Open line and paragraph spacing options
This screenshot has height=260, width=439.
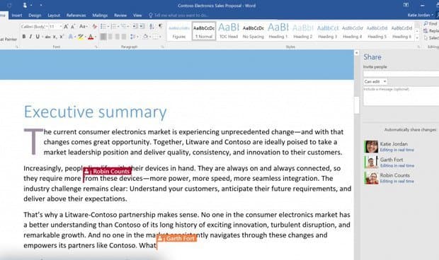tap(134, 37)
